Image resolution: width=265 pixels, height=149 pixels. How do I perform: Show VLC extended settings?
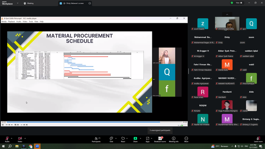point(18,125)
